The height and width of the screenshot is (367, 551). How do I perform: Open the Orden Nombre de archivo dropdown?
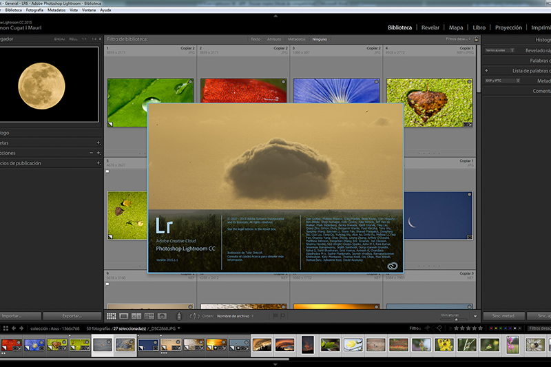(x=235, y=316)
